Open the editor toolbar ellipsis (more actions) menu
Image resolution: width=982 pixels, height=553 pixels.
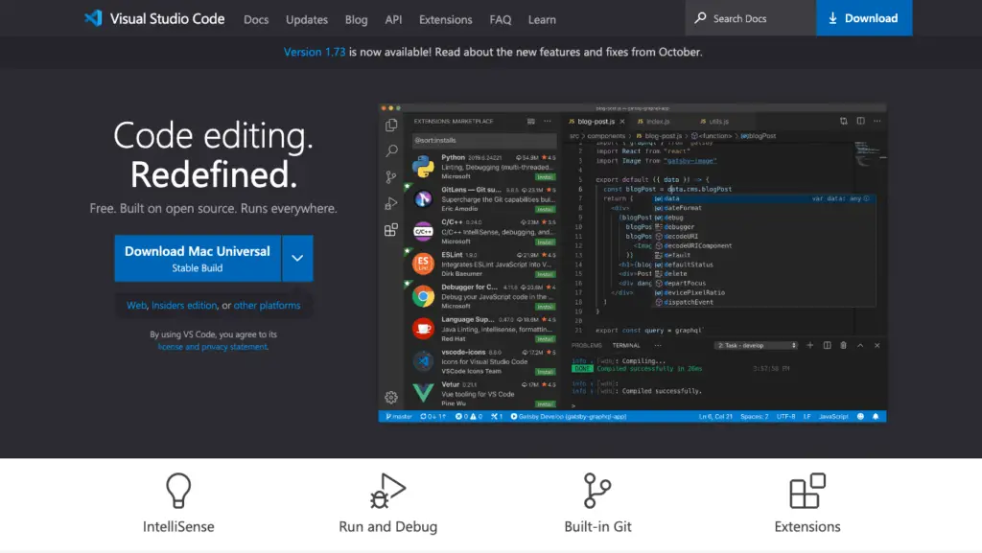[x=877, y=121]
